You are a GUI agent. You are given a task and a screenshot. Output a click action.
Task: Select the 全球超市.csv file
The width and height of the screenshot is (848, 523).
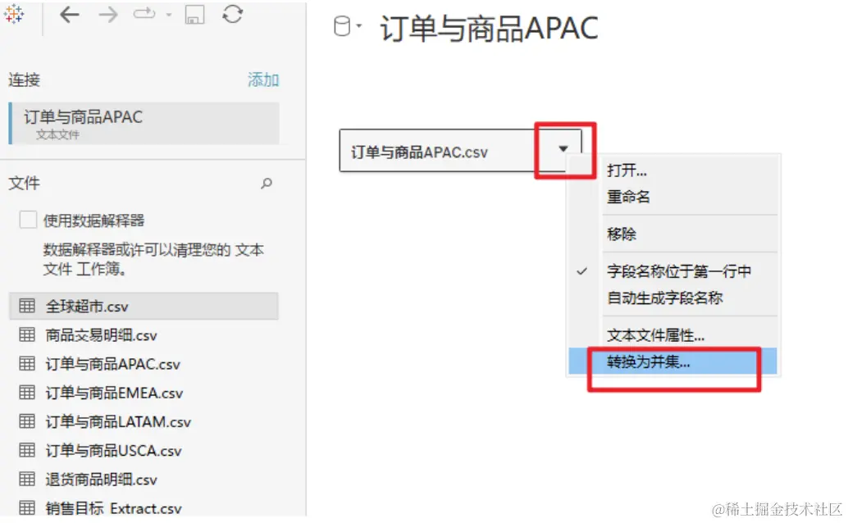(144, 306)
